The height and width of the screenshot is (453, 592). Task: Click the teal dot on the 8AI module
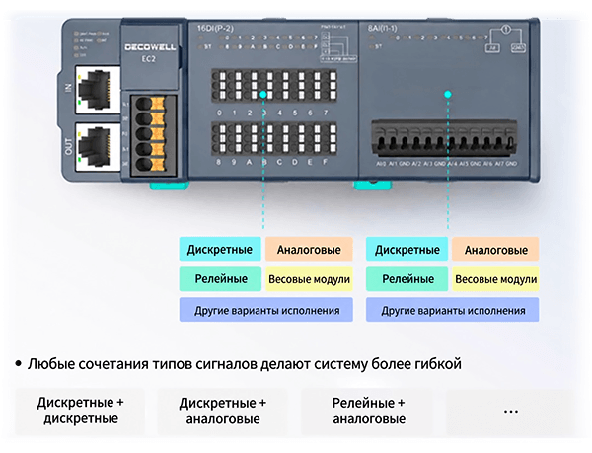coord(448,94)
